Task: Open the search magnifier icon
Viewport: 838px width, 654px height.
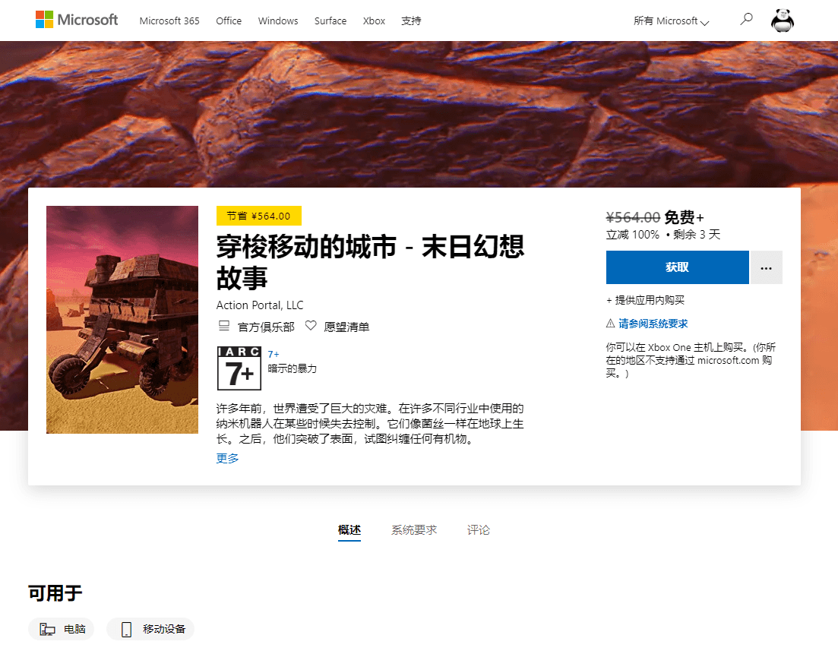Action: [x=746, y=20]
